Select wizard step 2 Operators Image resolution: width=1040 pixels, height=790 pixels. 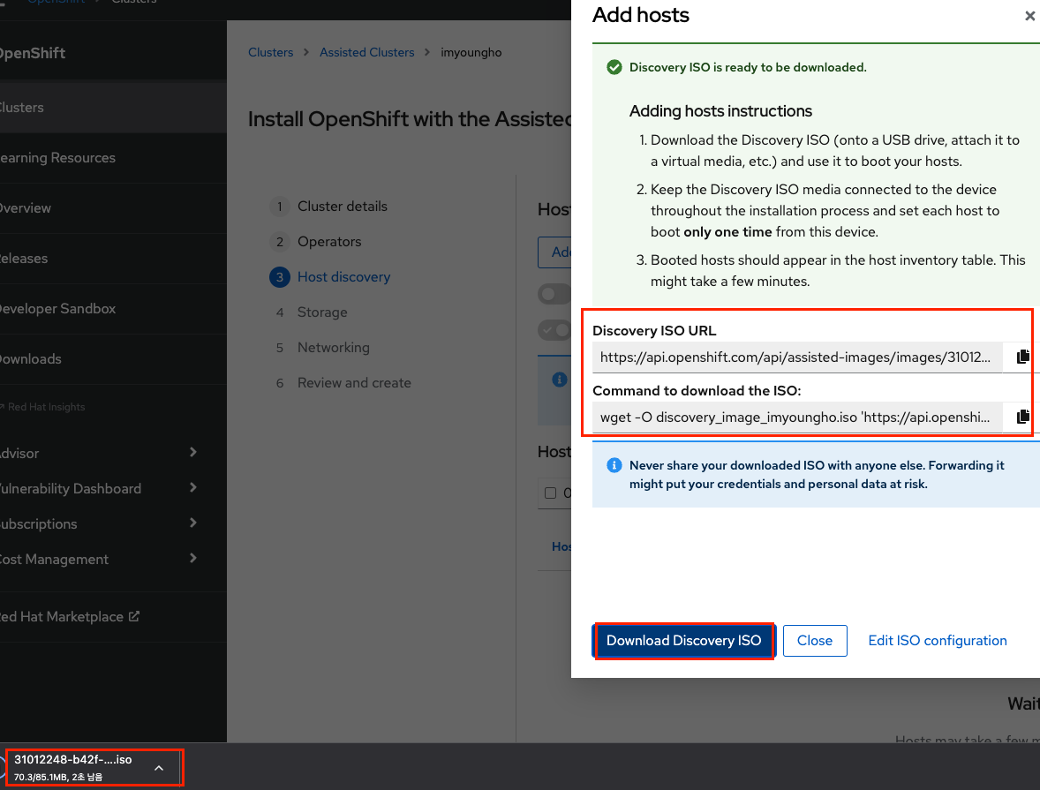(x=316, y=242)
